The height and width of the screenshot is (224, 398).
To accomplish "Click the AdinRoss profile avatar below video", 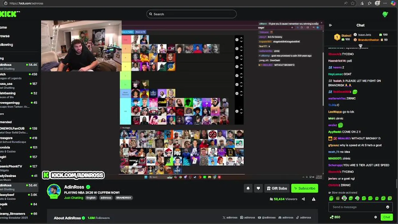I will pos(54,191).
